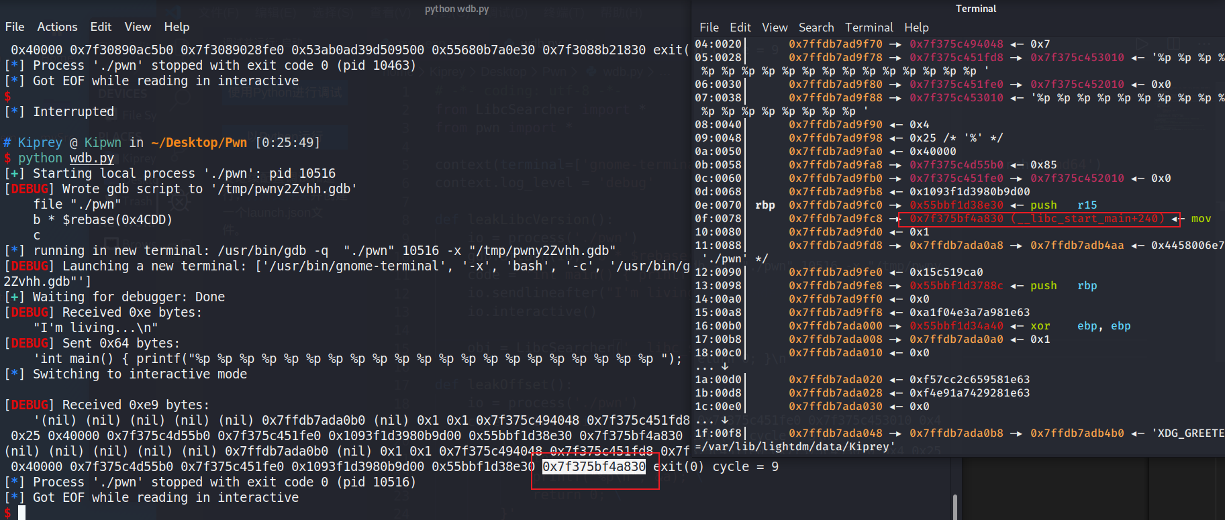Click the 'Terminal' window title
Image resolution: width=1225 pixels, height=520 pixels.
975,9
